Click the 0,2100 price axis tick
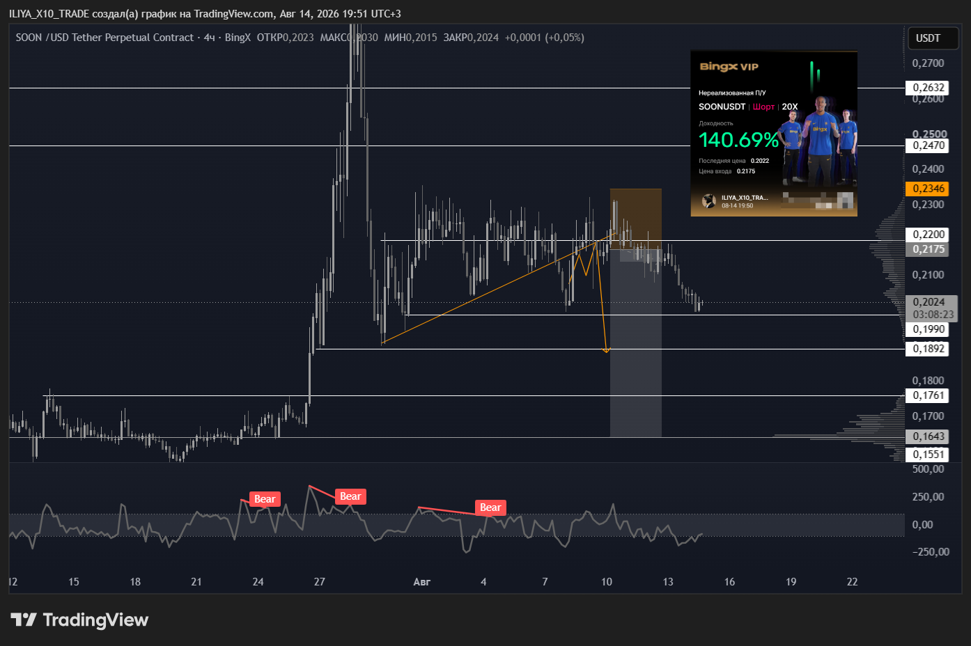 [929, 275]
